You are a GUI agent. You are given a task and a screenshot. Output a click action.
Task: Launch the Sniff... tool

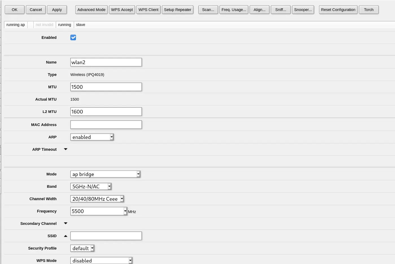[281, 10]
